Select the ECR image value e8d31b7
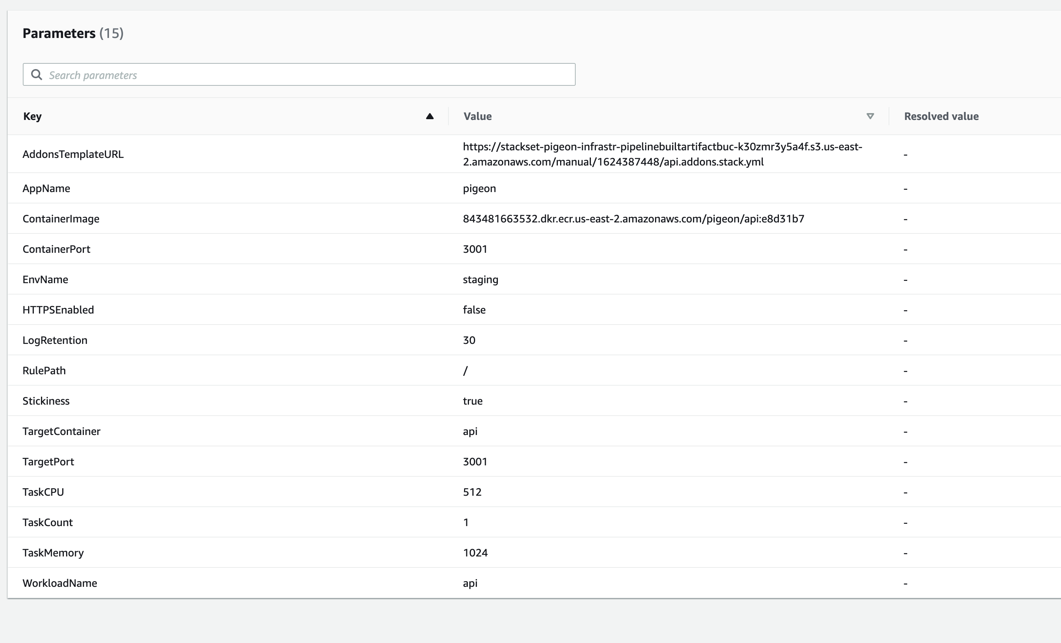 (x=633, y=219)
